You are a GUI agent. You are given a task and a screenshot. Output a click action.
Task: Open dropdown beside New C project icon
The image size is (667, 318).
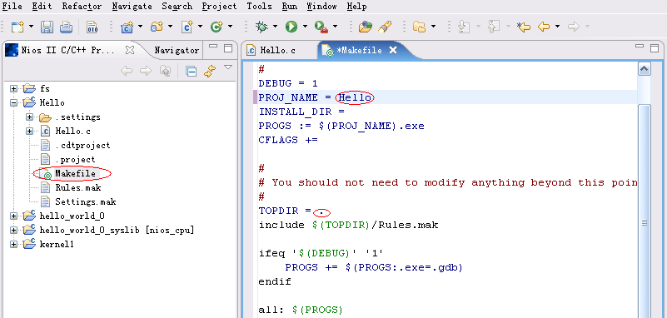point(141,27)
